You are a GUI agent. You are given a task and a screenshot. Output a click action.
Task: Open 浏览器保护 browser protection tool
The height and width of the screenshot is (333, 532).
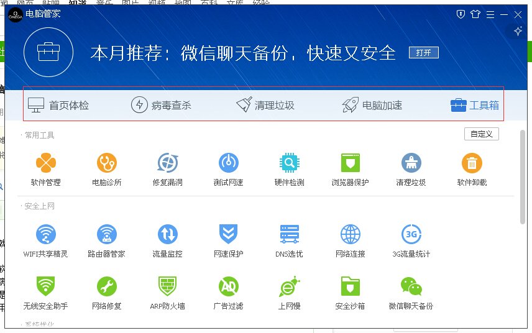(350, 169)
